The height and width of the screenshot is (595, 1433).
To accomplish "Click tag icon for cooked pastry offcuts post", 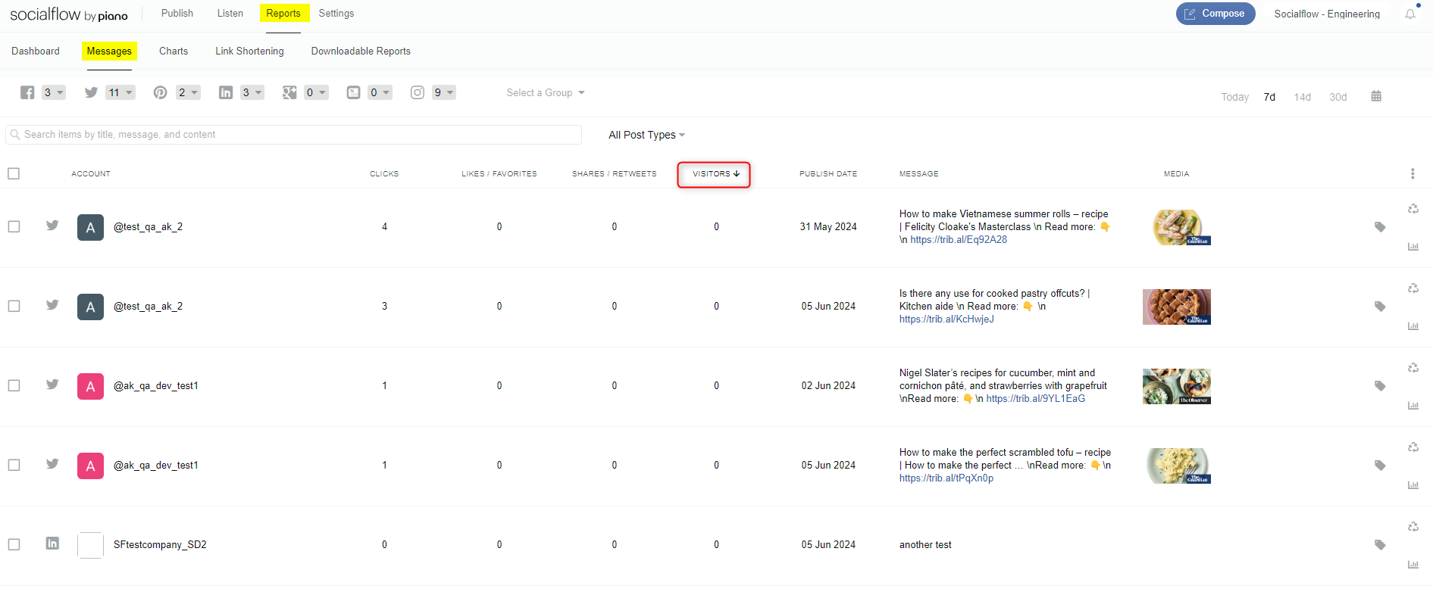I will tap(1380, 307).
